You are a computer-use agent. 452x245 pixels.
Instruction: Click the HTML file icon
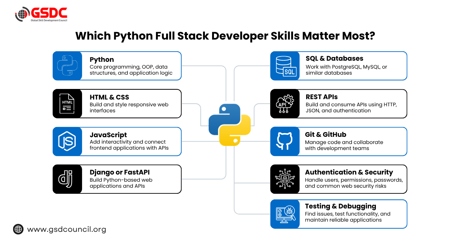67,104
